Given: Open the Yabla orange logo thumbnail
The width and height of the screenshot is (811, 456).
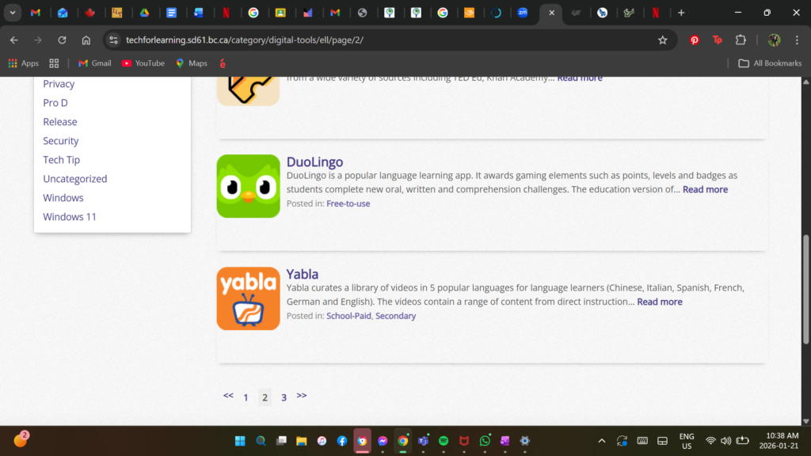Looking at the screenshot, I should pos(248,298).
